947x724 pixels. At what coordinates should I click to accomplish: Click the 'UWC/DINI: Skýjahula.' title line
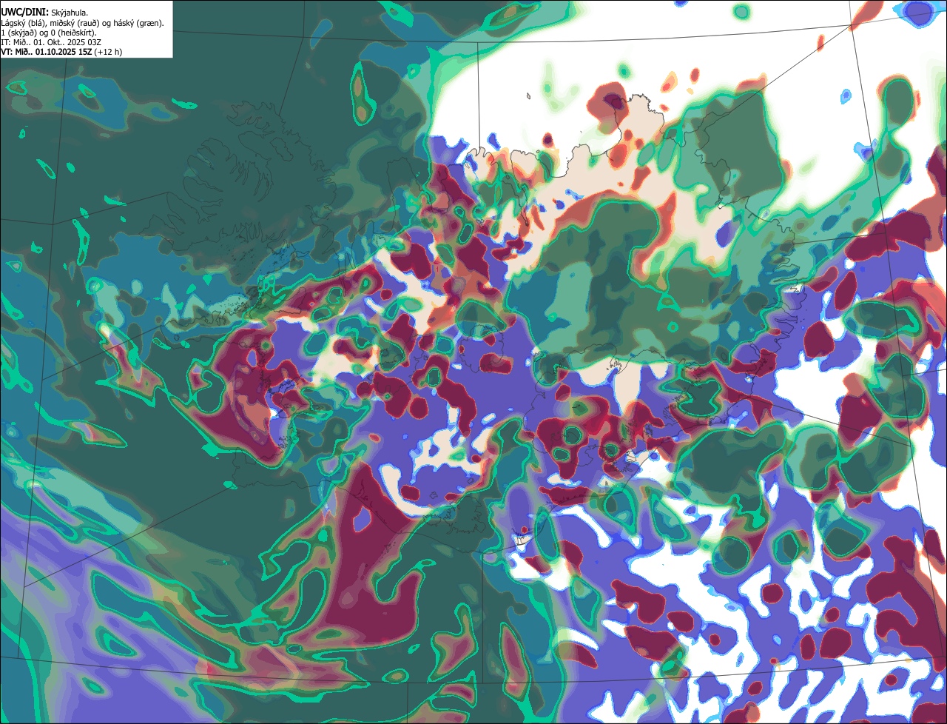44,12
